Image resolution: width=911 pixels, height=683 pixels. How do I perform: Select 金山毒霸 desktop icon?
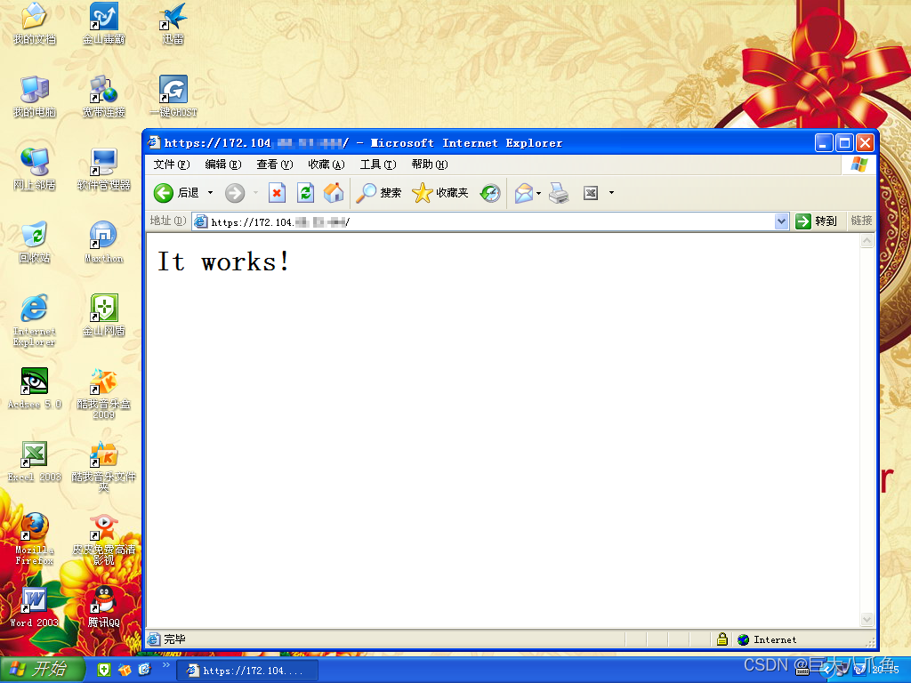(104, 24)
